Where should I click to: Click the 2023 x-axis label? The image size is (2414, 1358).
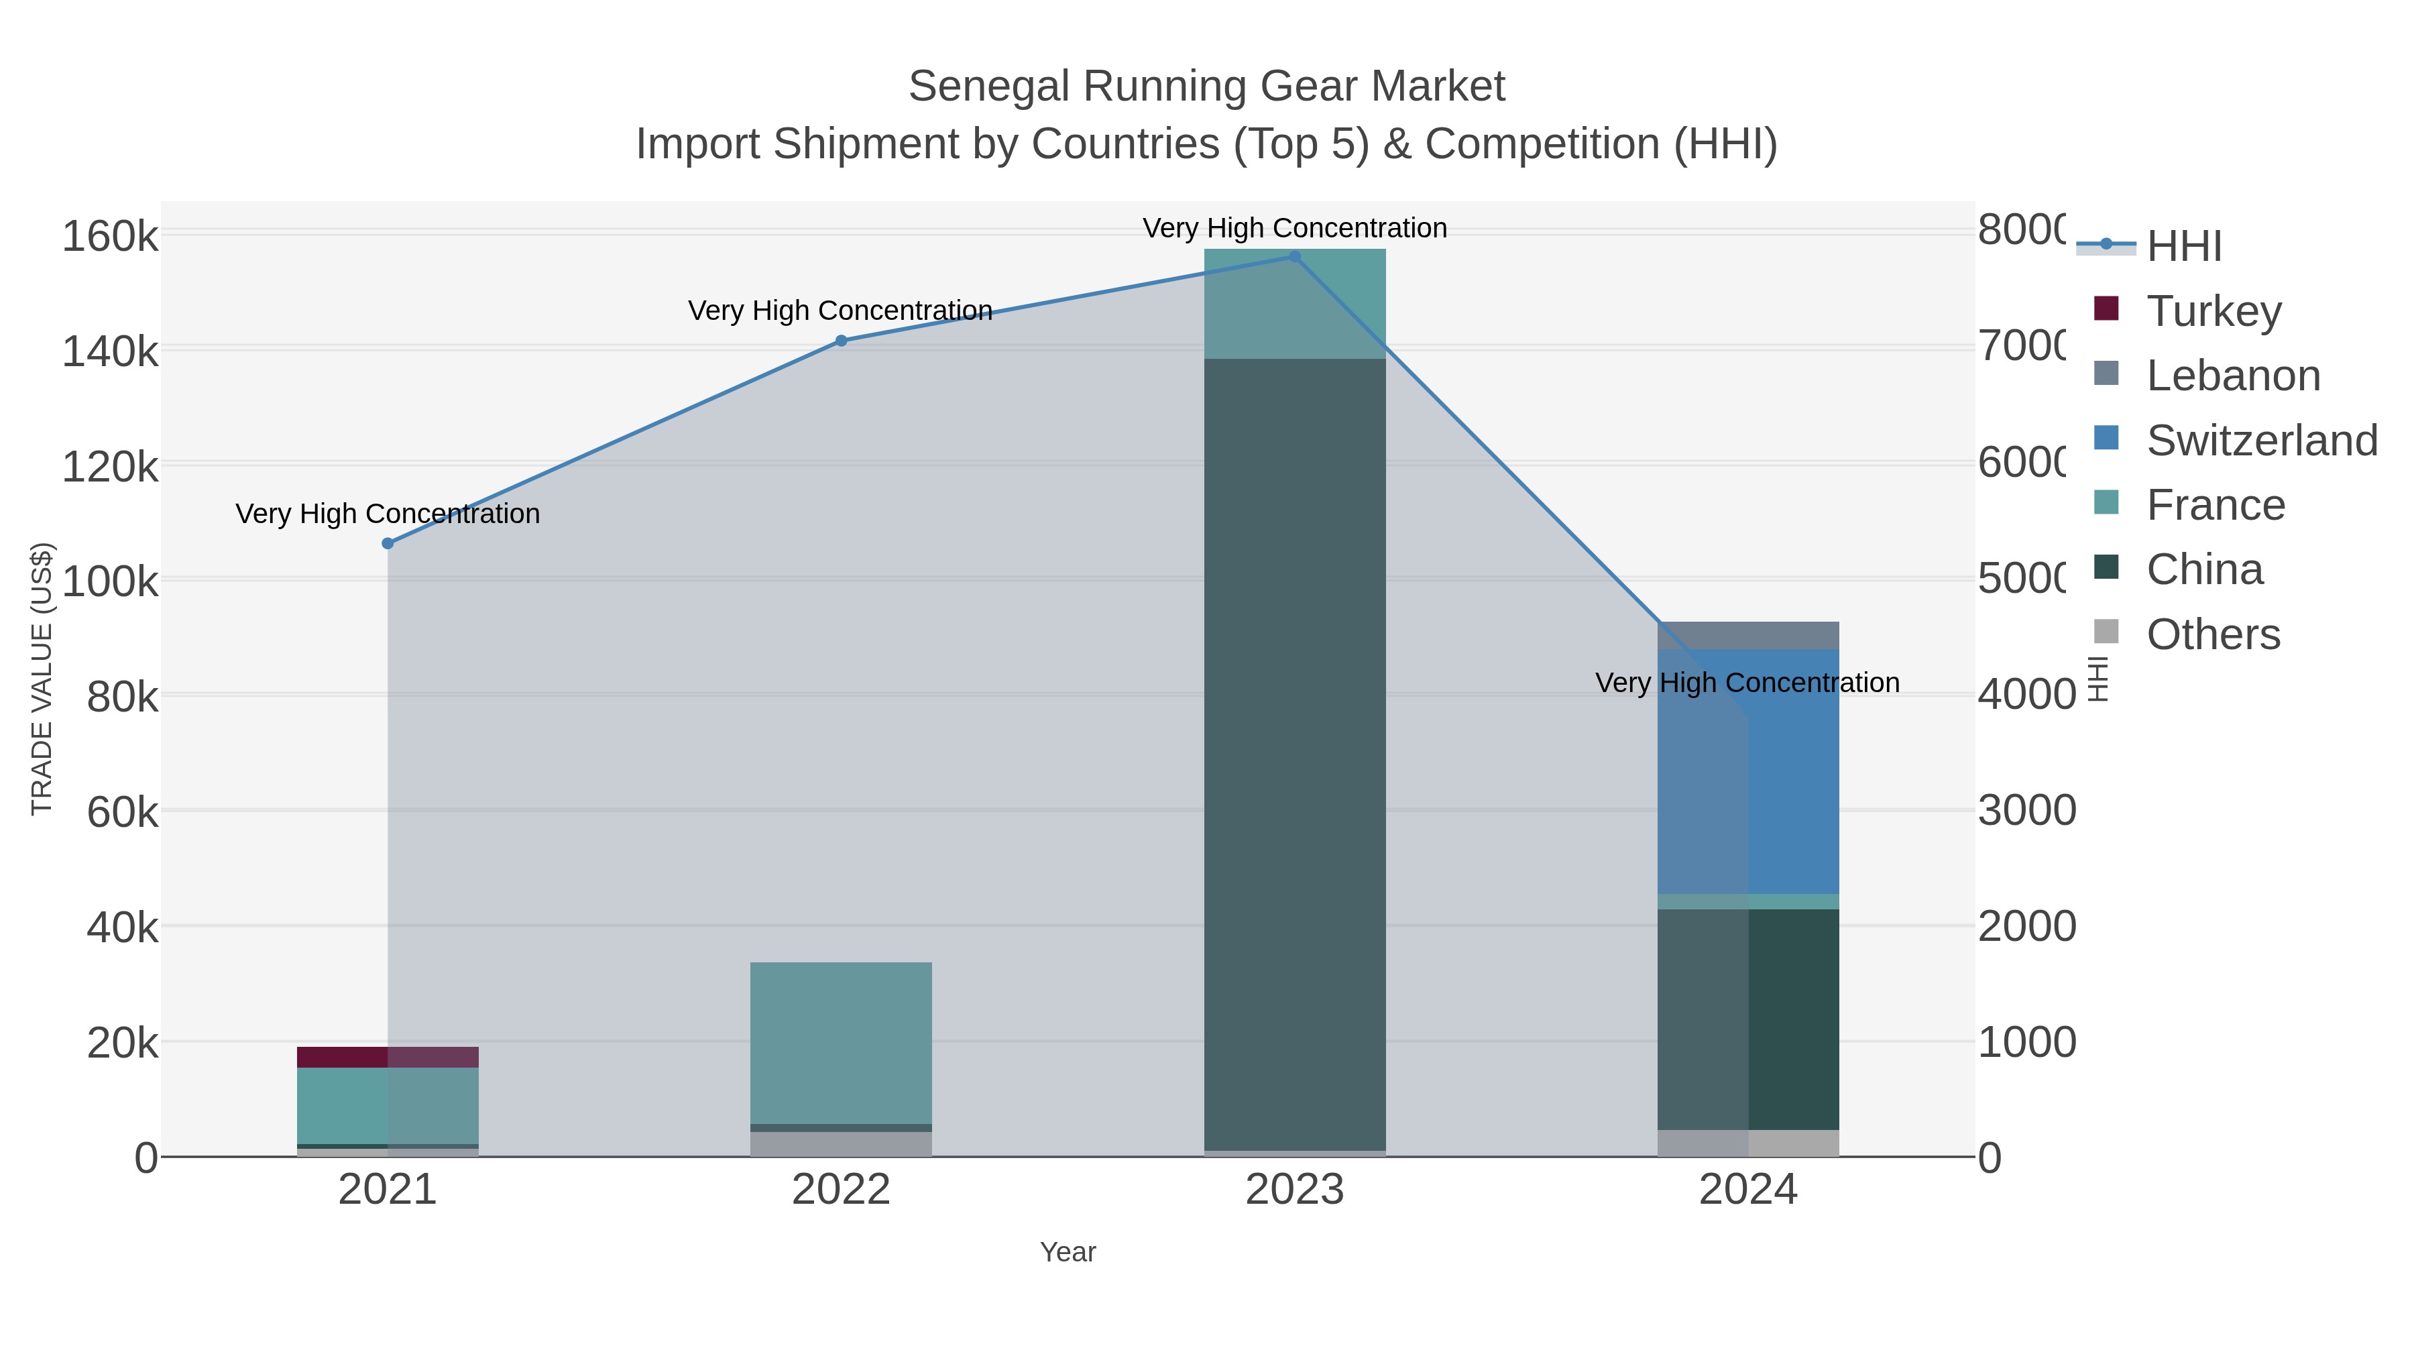pyautogui.click(x=1294, y=1190)
